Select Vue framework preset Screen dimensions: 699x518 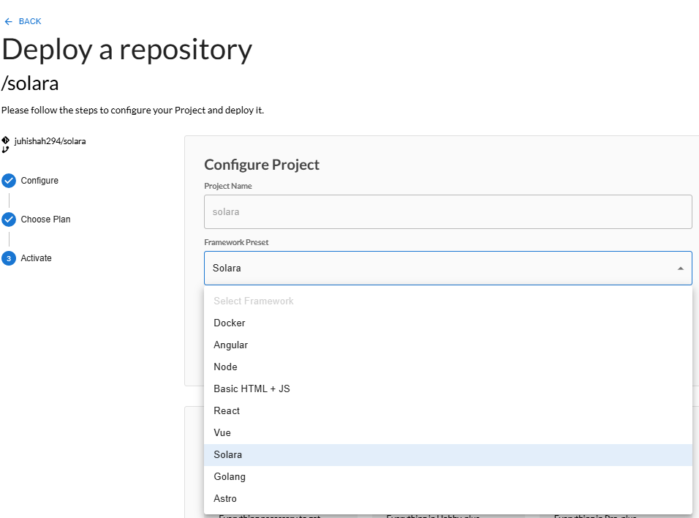coord(222,432)
